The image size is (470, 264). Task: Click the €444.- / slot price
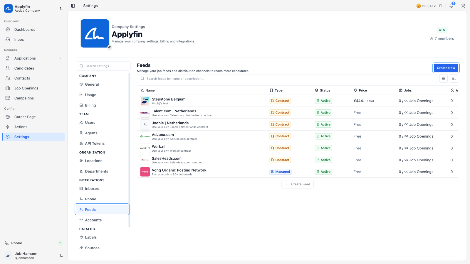tap(364, 101)
